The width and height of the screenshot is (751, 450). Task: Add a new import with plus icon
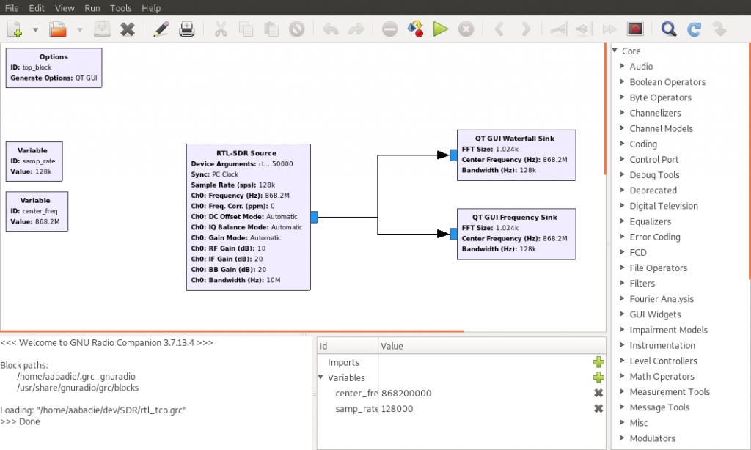pyautogui.click(x=598, y=362)
